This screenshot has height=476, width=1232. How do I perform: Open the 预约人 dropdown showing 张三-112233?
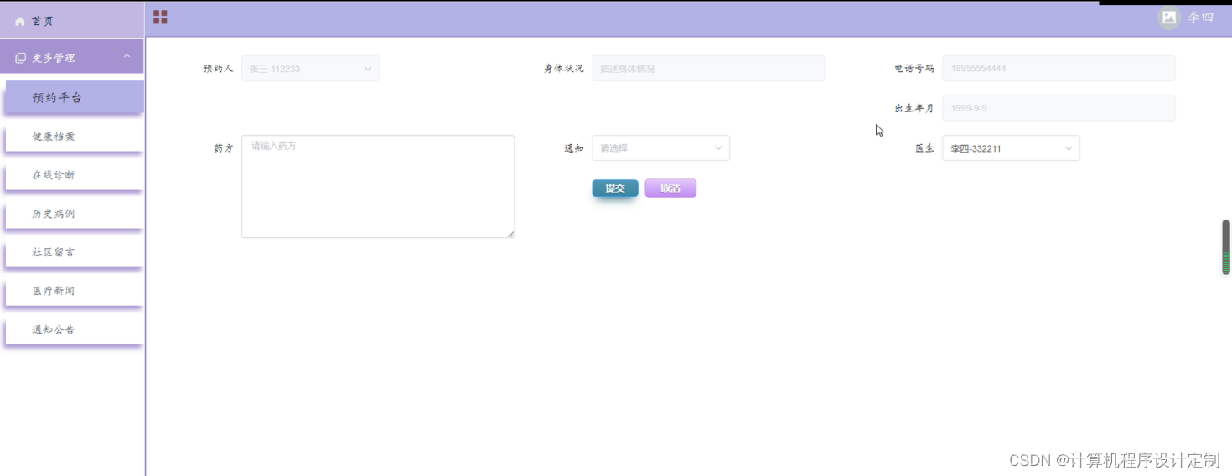click(x=310, y=69)
